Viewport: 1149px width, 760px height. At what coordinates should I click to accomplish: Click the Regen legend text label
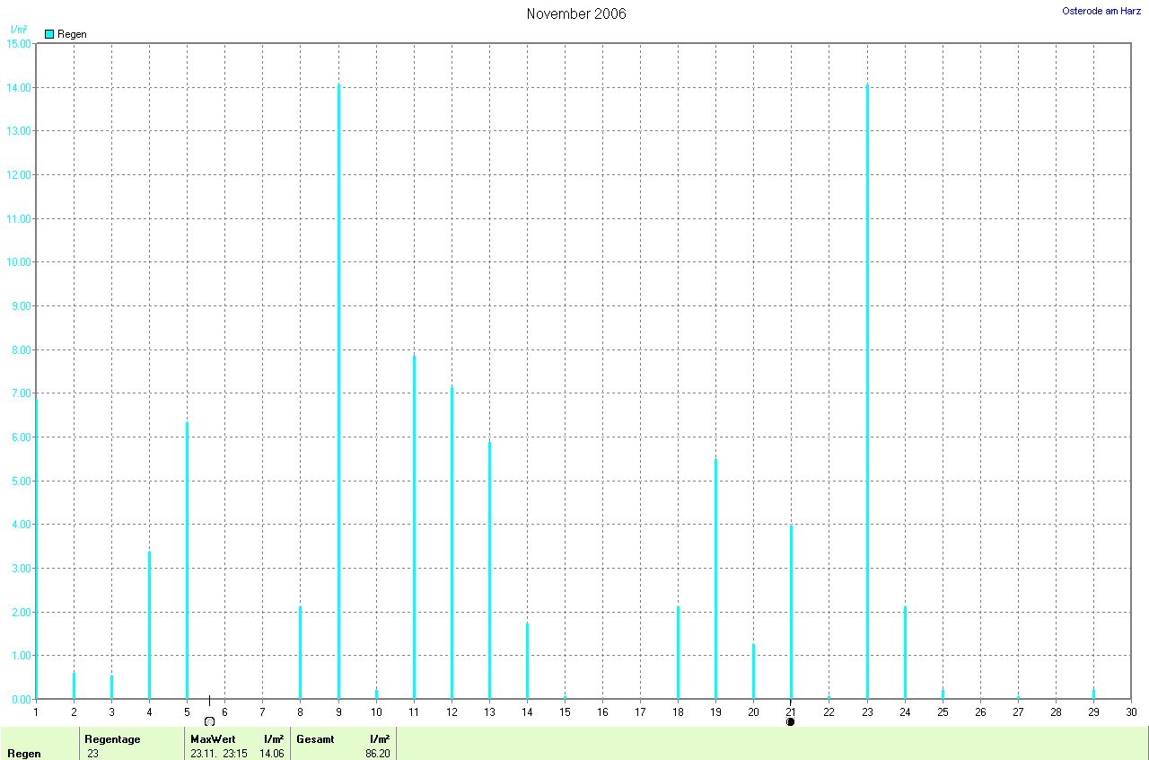[72, 34]
